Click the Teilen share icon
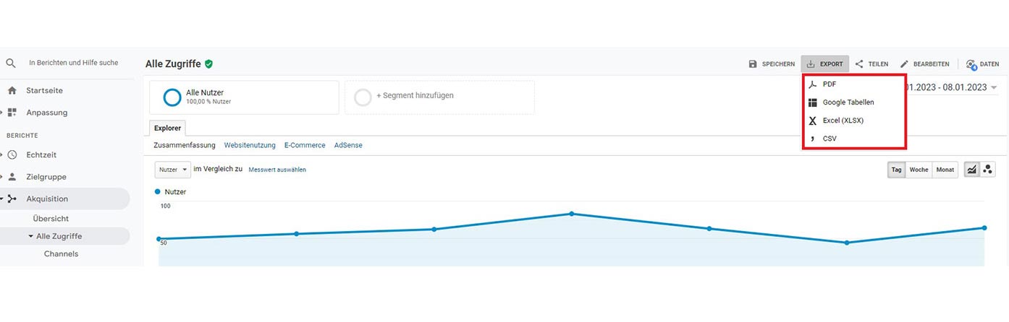Screen dimensions: 1009x322 [859, 64]
